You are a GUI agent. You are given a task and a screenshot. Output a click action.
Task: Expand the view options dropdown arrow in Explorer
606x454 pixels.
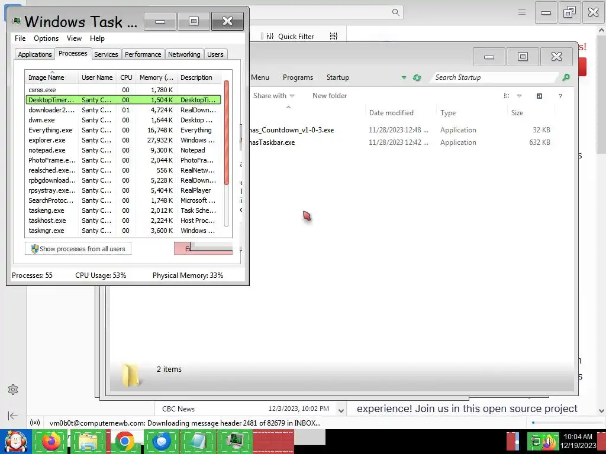519,96
